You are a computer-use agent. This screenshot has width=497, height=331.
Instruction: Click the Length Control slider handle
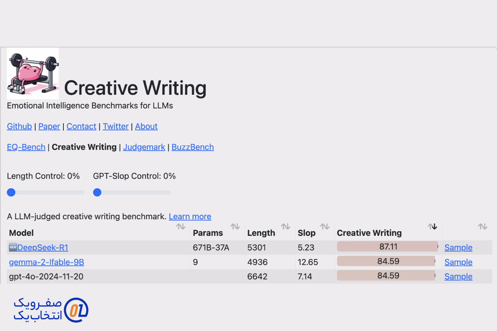point(11,192)
